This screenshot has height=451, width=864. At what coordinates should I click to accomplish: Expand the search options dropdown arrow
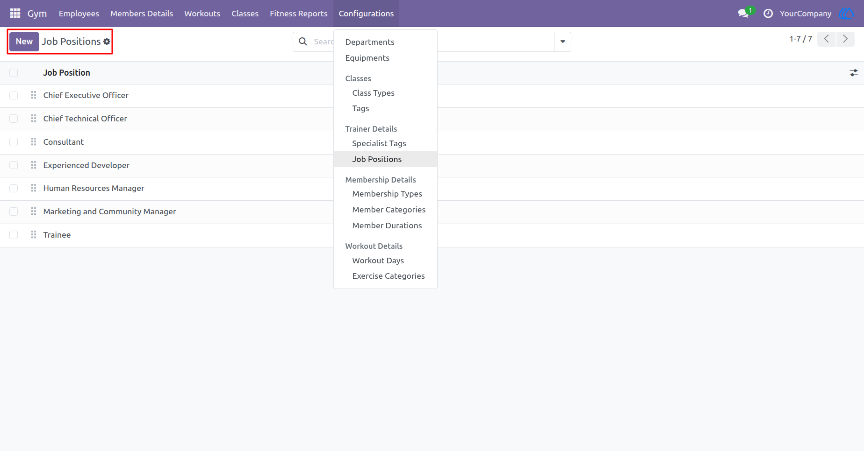tap(562, 42)
